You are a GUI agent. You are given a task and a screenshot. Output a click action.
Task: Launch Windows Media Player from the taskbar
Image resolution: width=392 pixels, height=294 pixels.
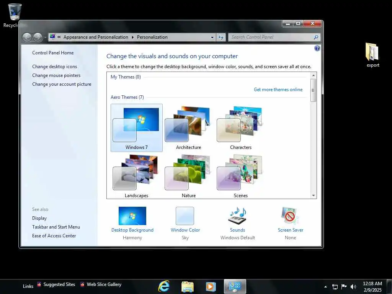211,286
